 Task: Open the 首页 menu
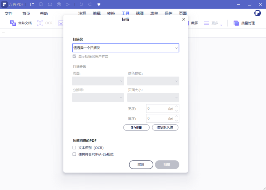point(26,14)
